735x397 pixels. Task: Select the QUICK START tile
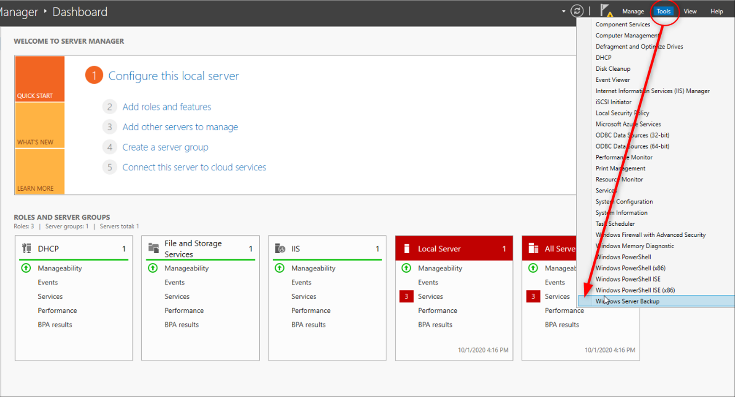tap(40, 79)
